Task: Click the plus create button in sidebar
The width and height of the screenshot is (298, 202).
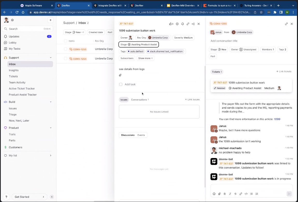Action: pos(50,20)
